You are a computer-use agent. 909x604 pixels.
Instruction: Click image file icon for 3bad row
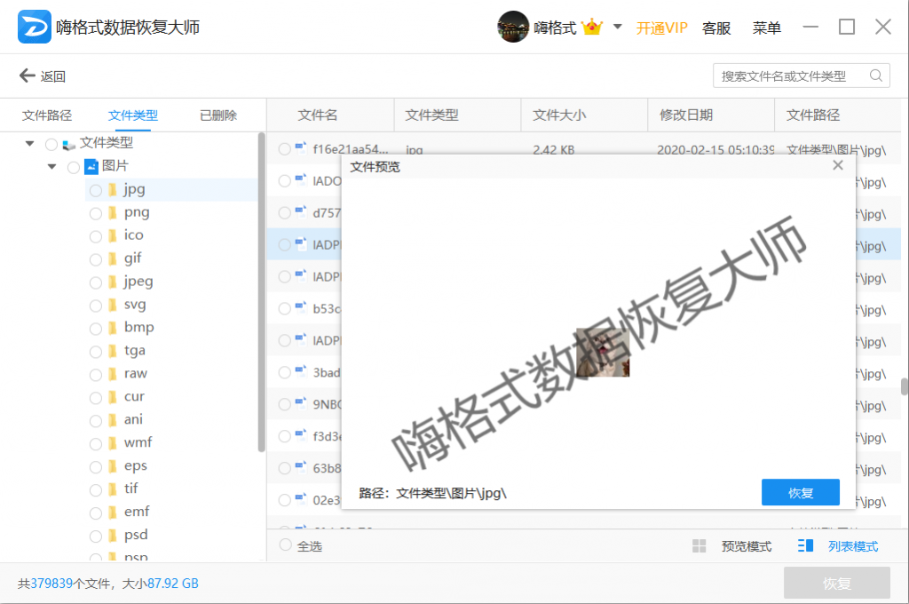coord(300,371)
